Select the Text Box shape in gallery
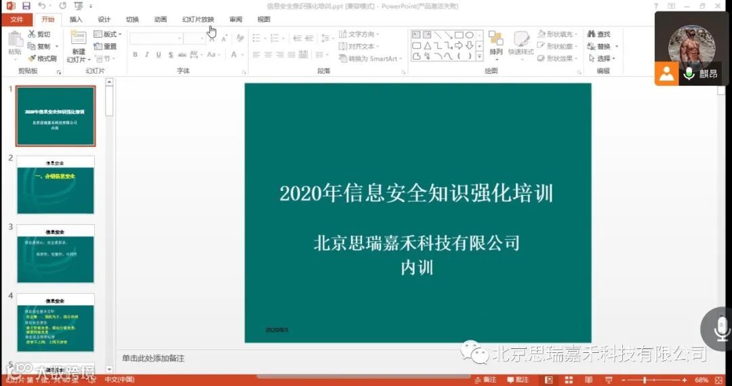 pyautogui.click(x=416, y=35)
